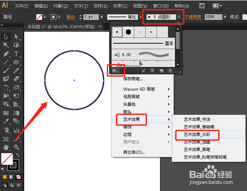Open the 等比 width profile dropdown
This screenshot has height=191, width=247.
pyautogui.click(x=141, y=17)
